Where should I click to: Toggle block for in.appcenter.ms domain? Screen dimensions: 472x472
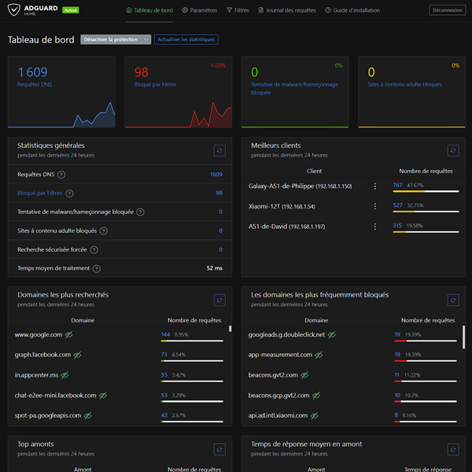coord(65,375)
